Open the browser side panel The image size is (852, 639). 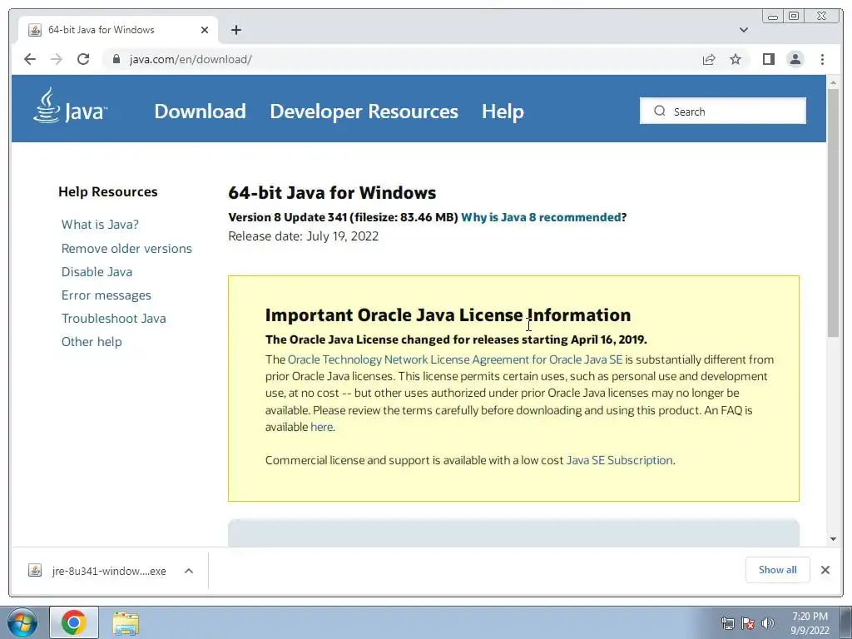pyautogui.click(x=768, y=59)
